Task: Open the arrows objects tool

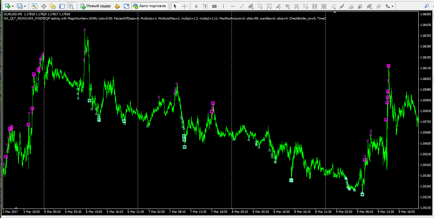Action: [387, 6]
